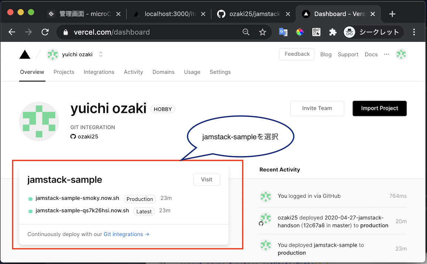Switch to the localhost:3000 browser tab

(x=169, y=14)
